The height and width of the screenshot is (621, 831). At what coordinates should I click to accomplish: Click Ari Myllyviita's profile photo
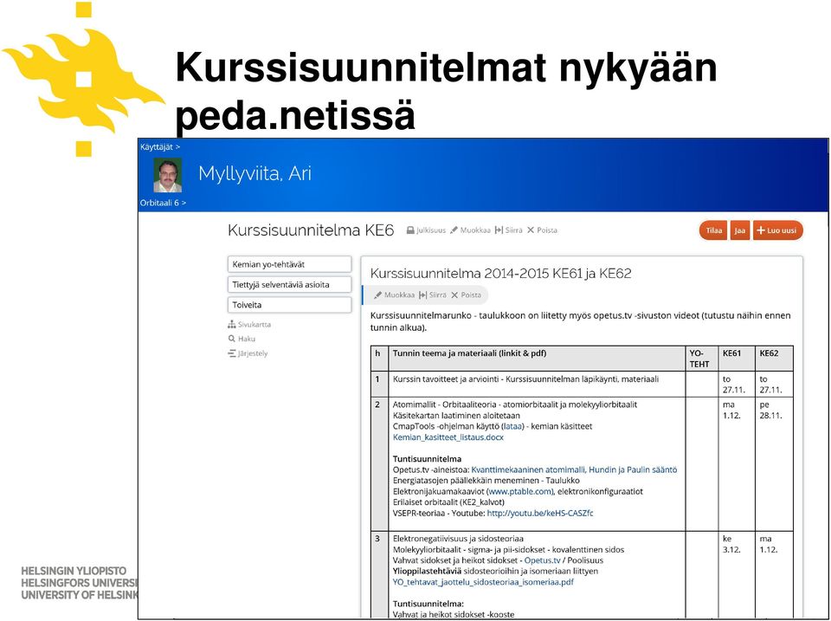pyautogui.click(x=167, y=175)
